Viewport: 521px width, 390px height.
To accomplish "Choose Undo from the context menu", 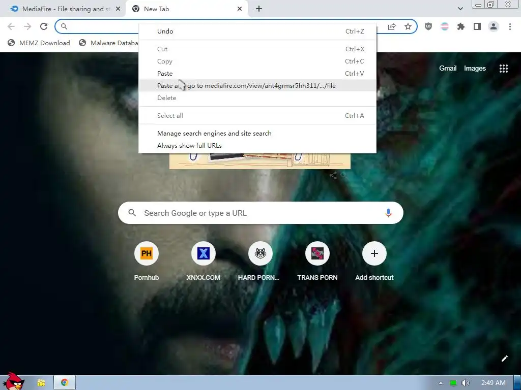I will [x=257, y=31].
